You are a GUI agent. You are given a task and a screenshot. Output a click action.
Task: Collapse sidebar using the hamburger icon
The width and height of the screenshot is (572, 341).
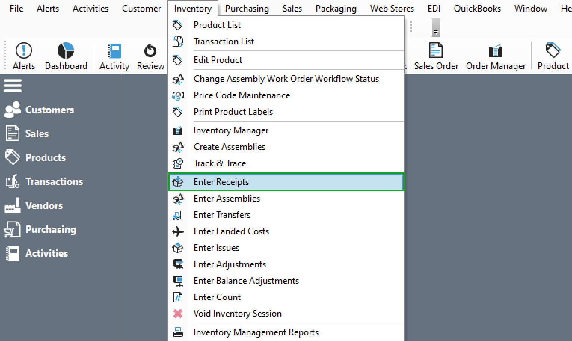13,86
